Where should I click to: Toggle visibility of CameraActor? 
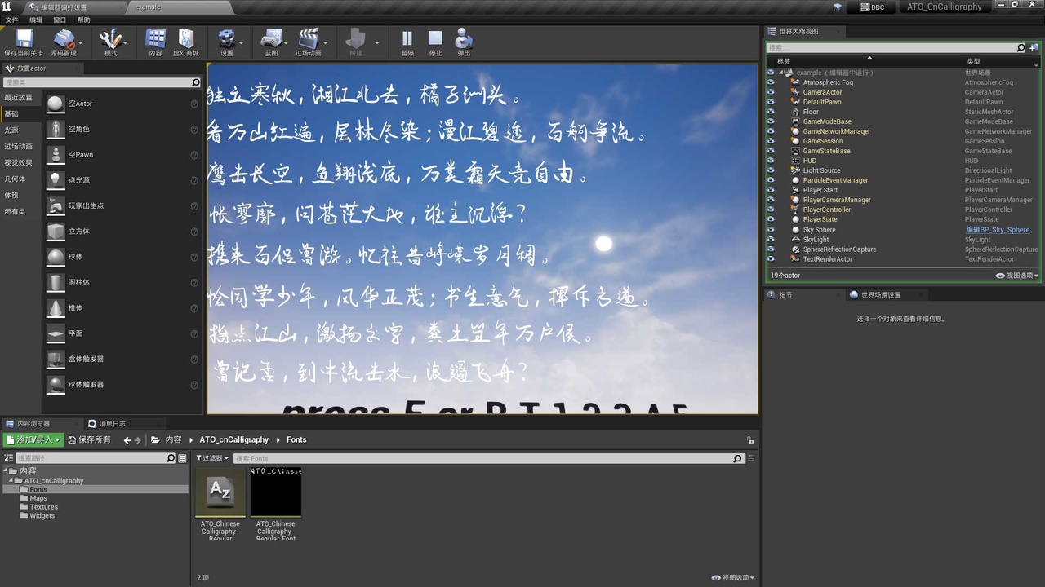click(770, 92)
